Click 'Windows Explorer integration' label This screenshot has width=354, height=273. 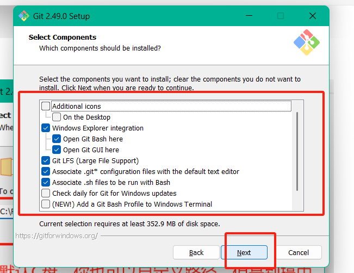point(98,128)
